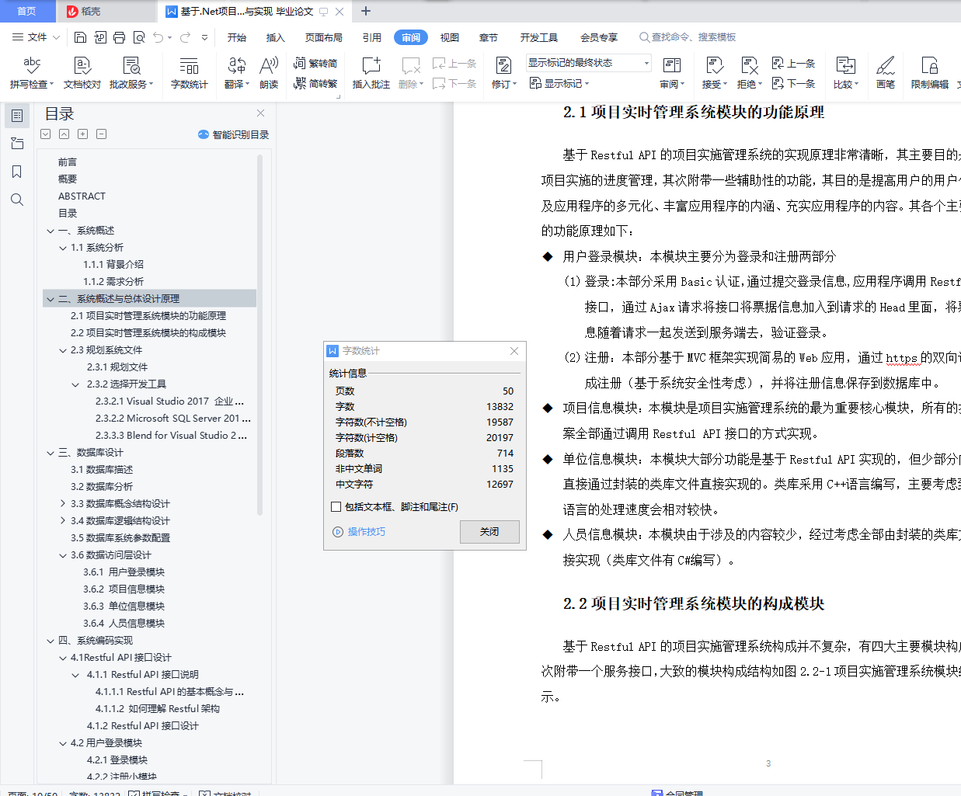961x796 pixels.
Task: Tick 包括文本框、脚注和尾注 checkbox
Action: pos(336,506)
